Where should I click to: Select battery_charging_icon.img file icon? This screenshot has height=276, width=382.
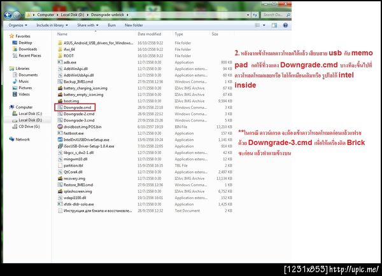(60, 88)
